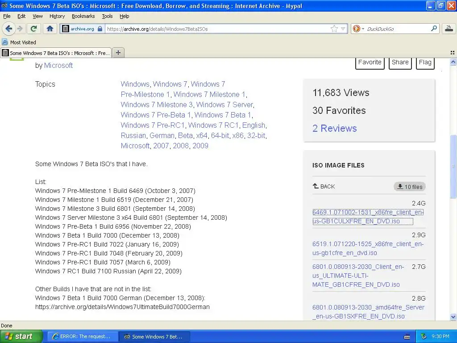Click the Flag button
This screenshot has height=343, width=457.
tap(425, 63)
